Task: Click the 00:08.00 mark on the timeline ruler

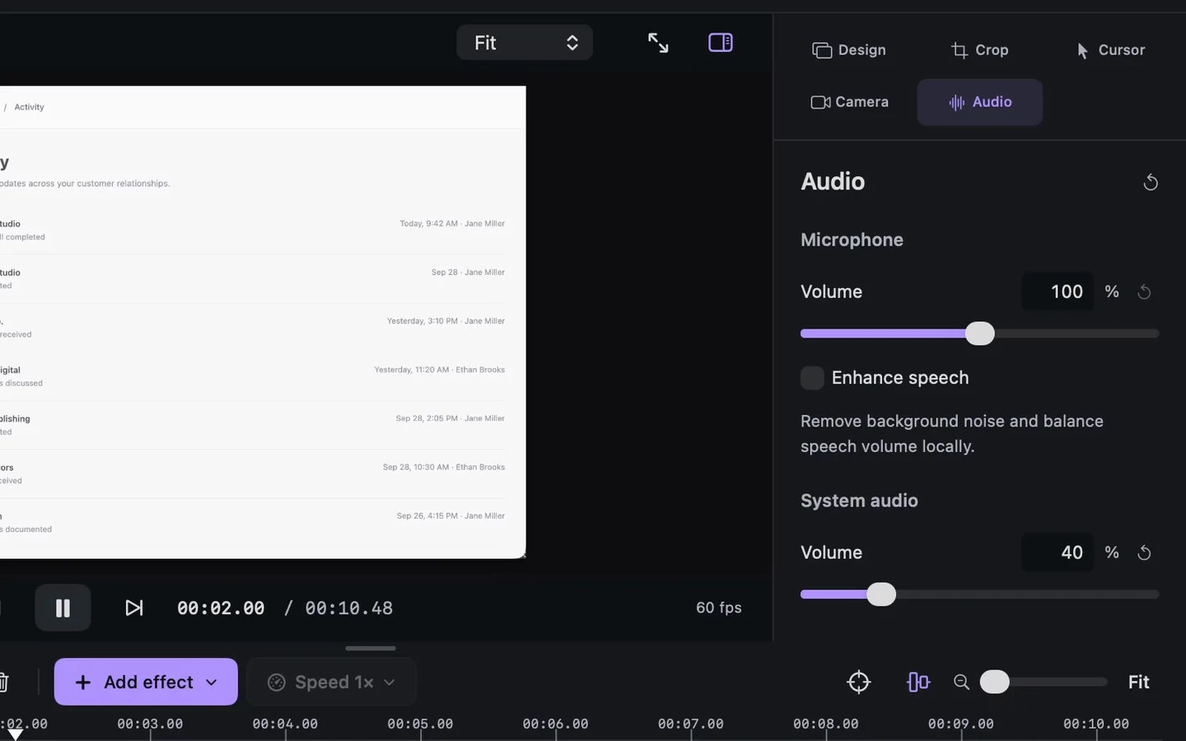Action: 825,725
